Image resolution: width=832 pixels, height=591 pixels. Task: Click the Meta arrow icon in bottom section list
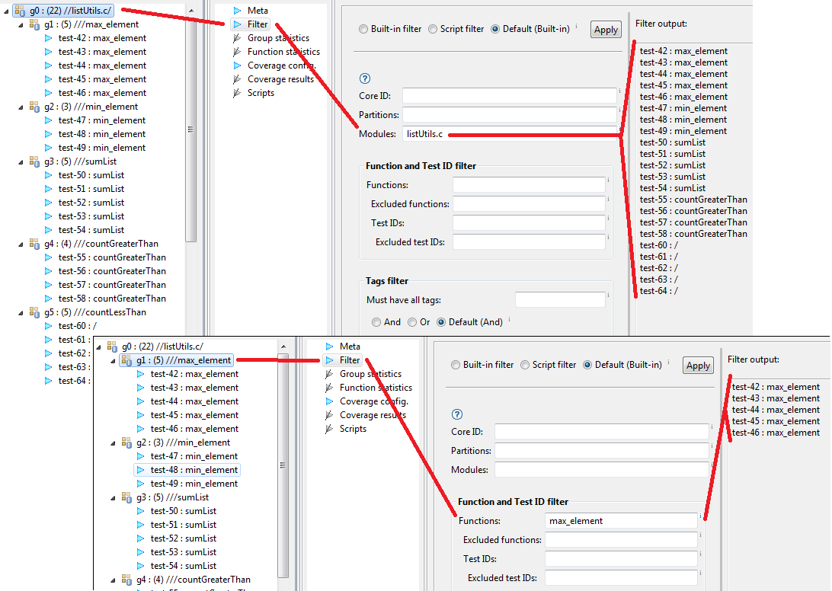[329, 347]
